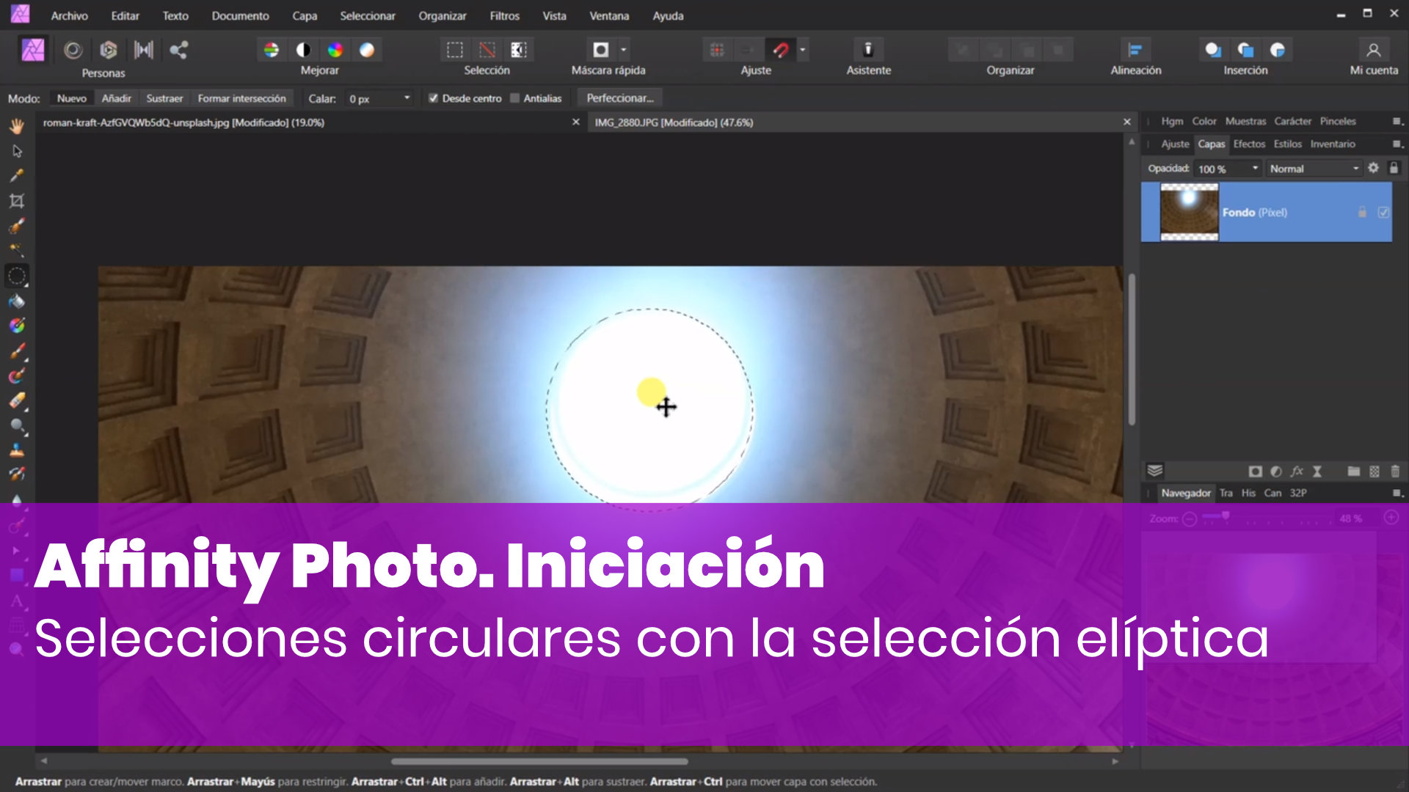This screenshot has width=1409, height=792.
Task: Click the Alineación icon
Action: tap(1135, 50)
